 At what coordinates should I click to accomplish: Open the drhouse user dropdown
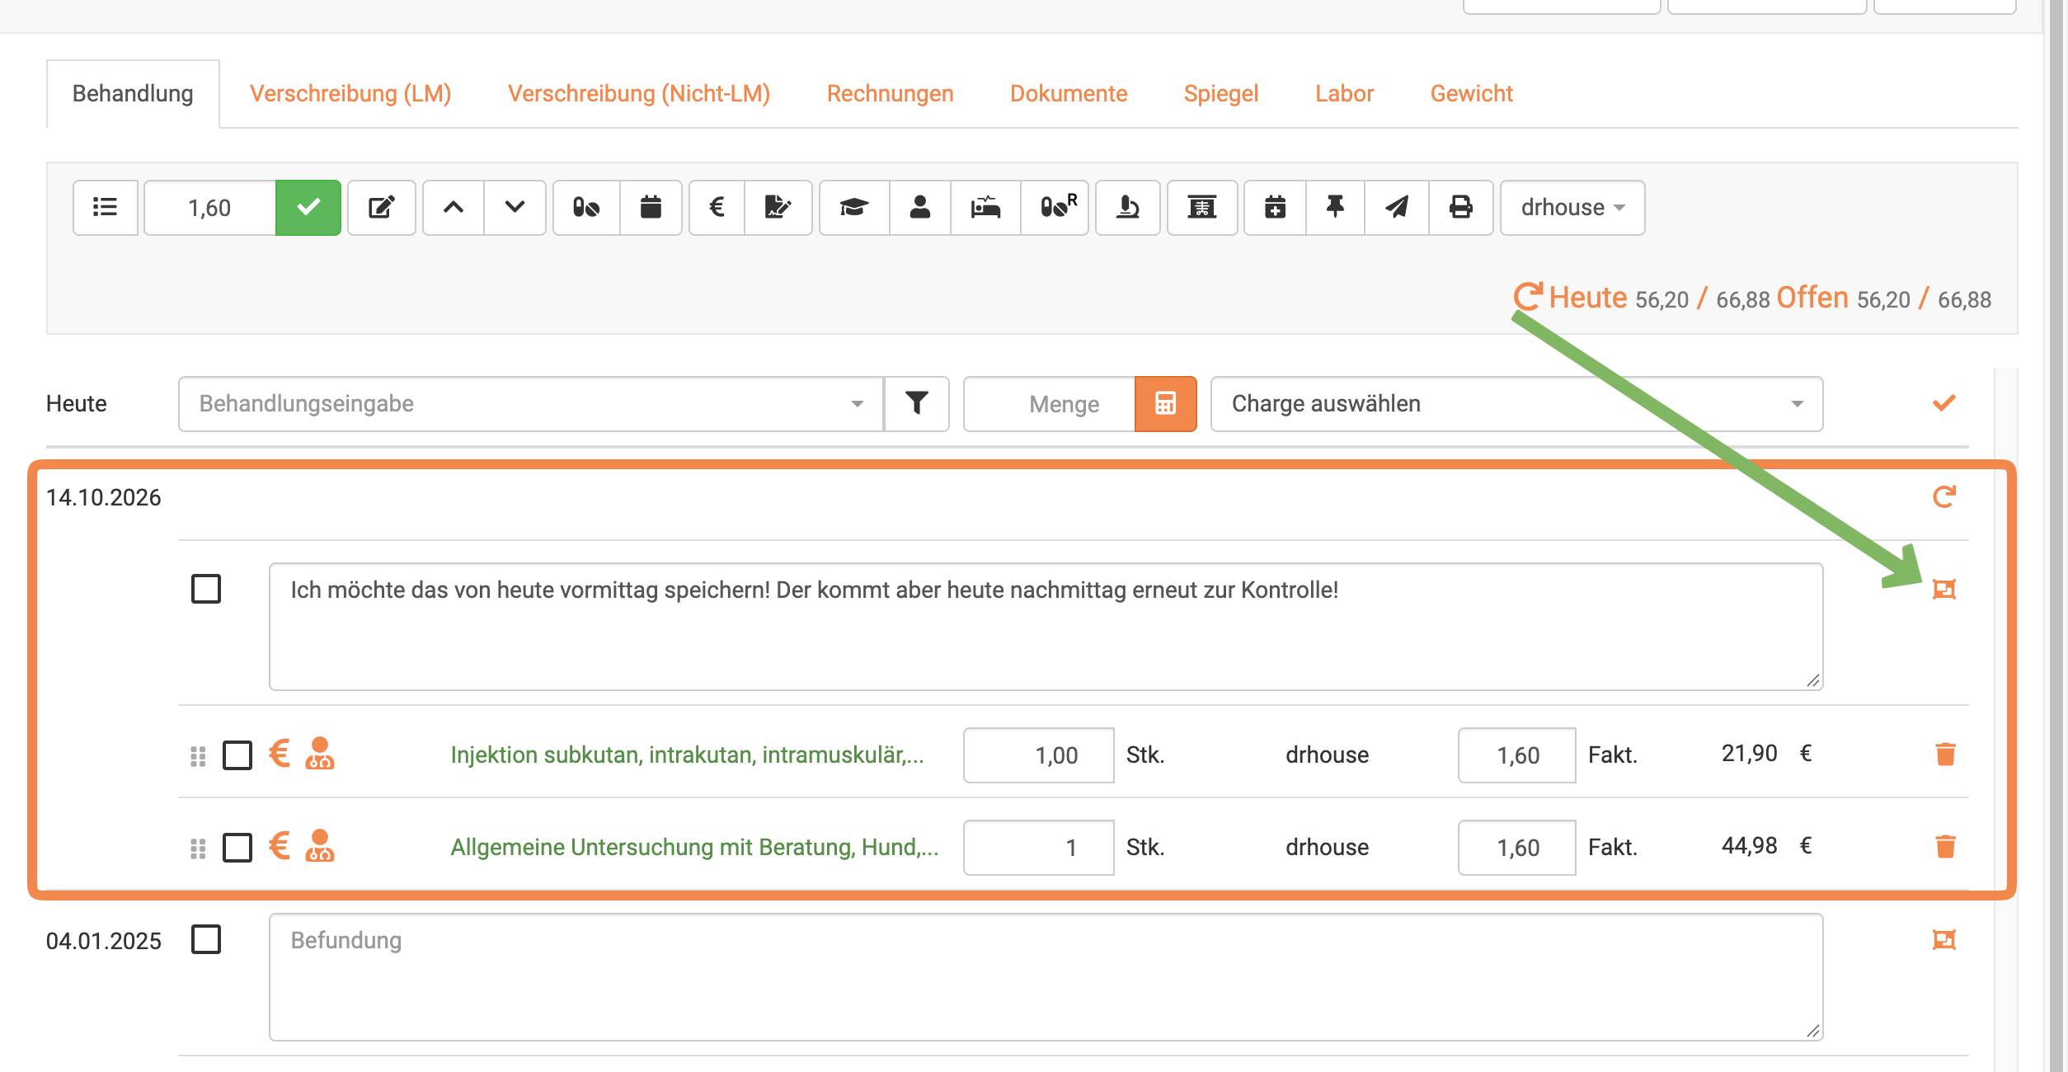click(x=1572, y=207)
